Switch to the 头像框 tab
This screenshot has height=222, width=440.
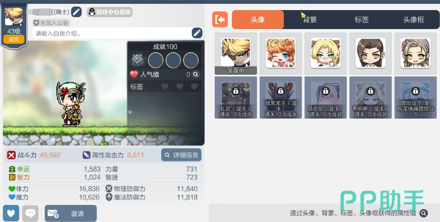tap(414, 19)
